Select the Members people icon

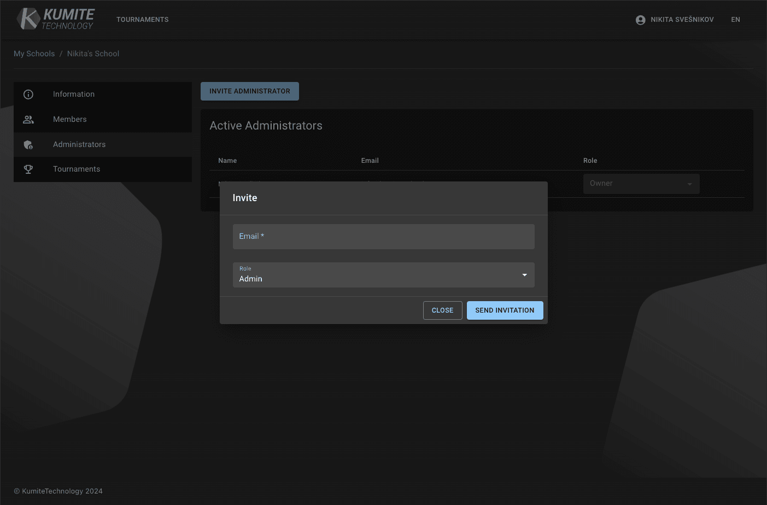28,119
